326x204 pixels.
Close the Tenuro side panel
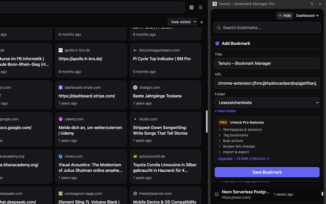click(320, 4)
